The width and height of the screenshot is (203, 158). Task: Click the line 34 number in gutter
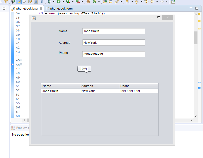tap(18, 13)
